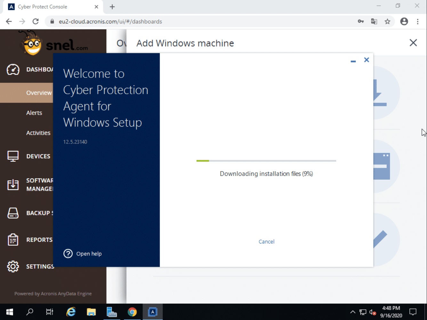Click the browser address bar URL
Screen dimensions: 427x320
pyautogui.click(x=110, y=21)
